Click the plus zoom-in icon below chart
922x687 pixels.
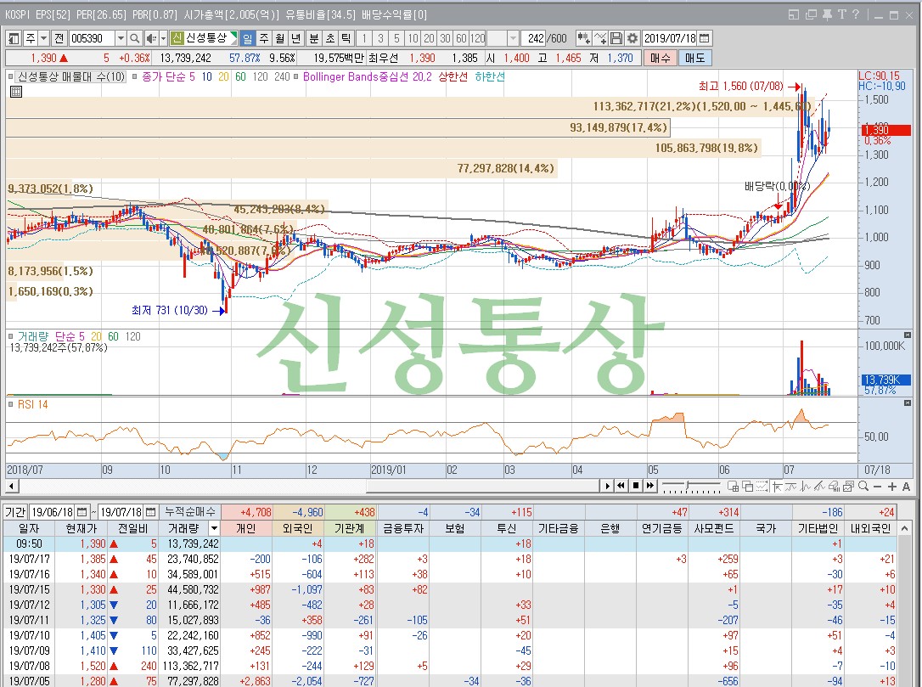892,487
